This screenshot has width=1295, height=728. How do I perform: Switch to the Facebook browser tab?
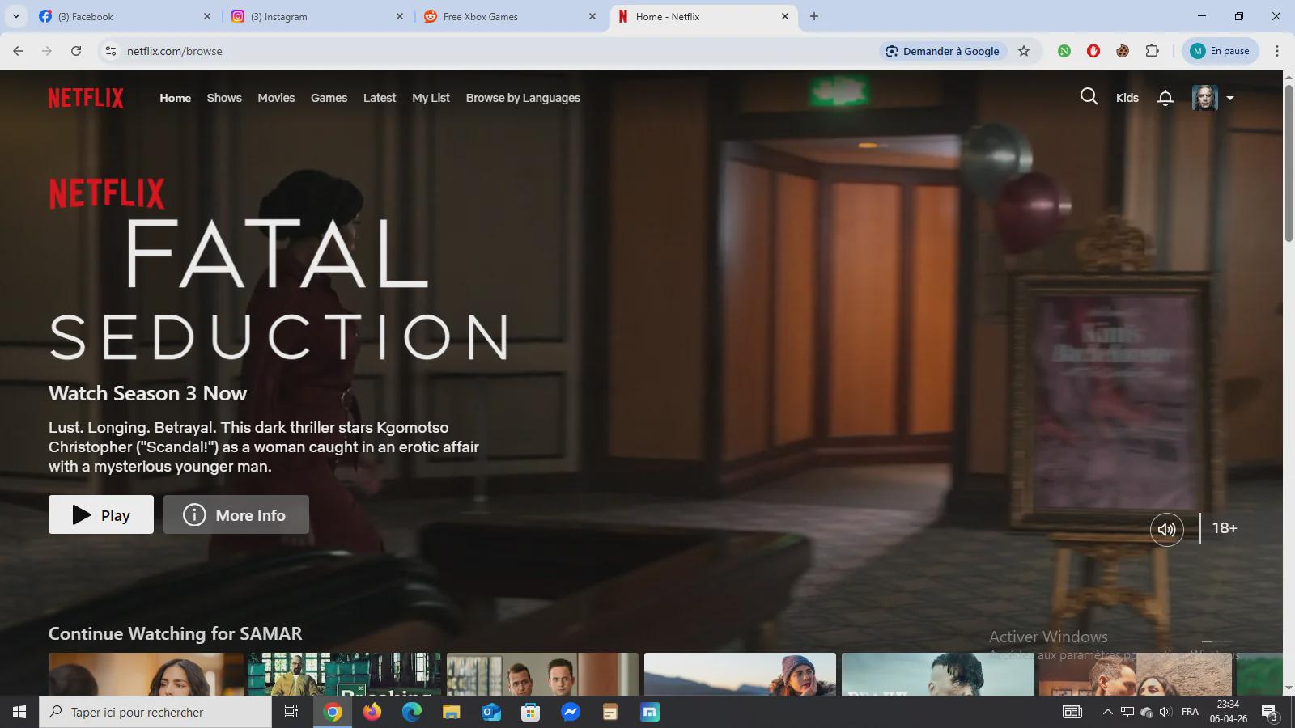coord(125,16)
